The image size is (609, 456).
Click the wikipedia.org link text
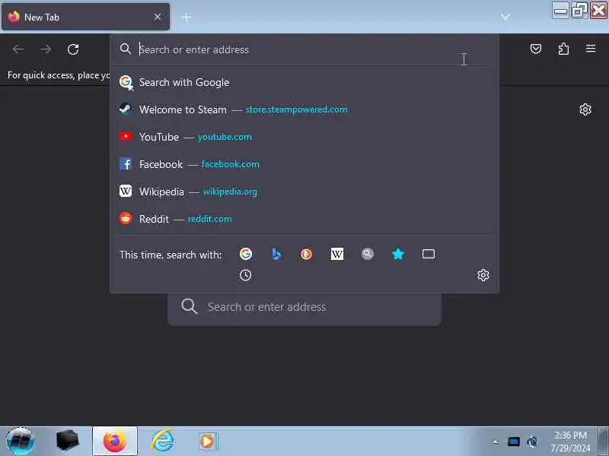click(x=230, y=192)
